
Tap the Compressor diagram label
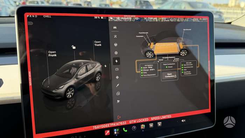(140, 36)
